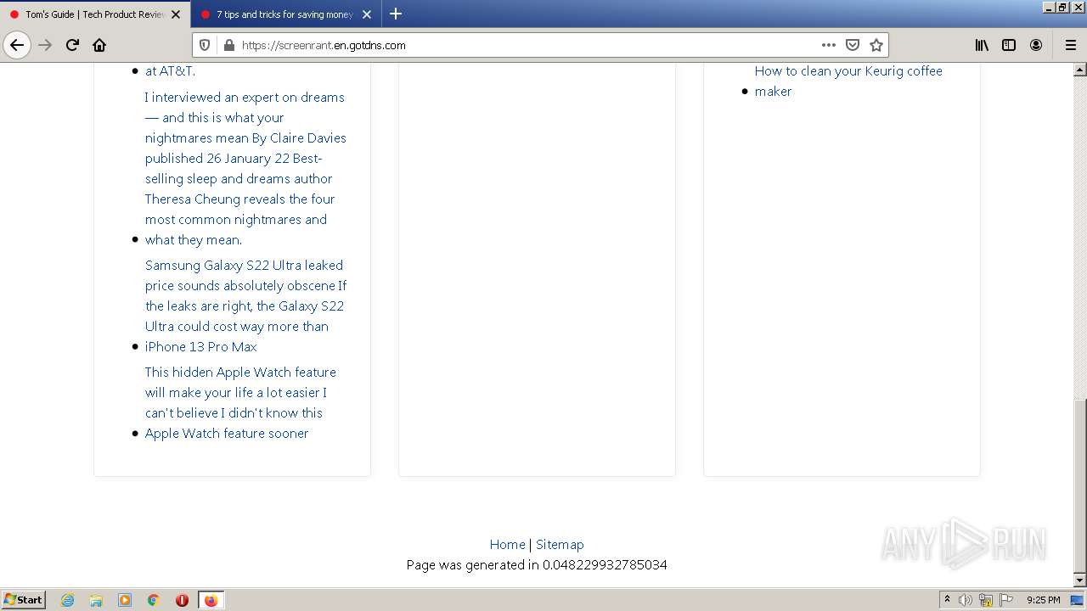Screen dimensions: 1087x611
Task: Reload the current page
Action: (x=72, y=45)
